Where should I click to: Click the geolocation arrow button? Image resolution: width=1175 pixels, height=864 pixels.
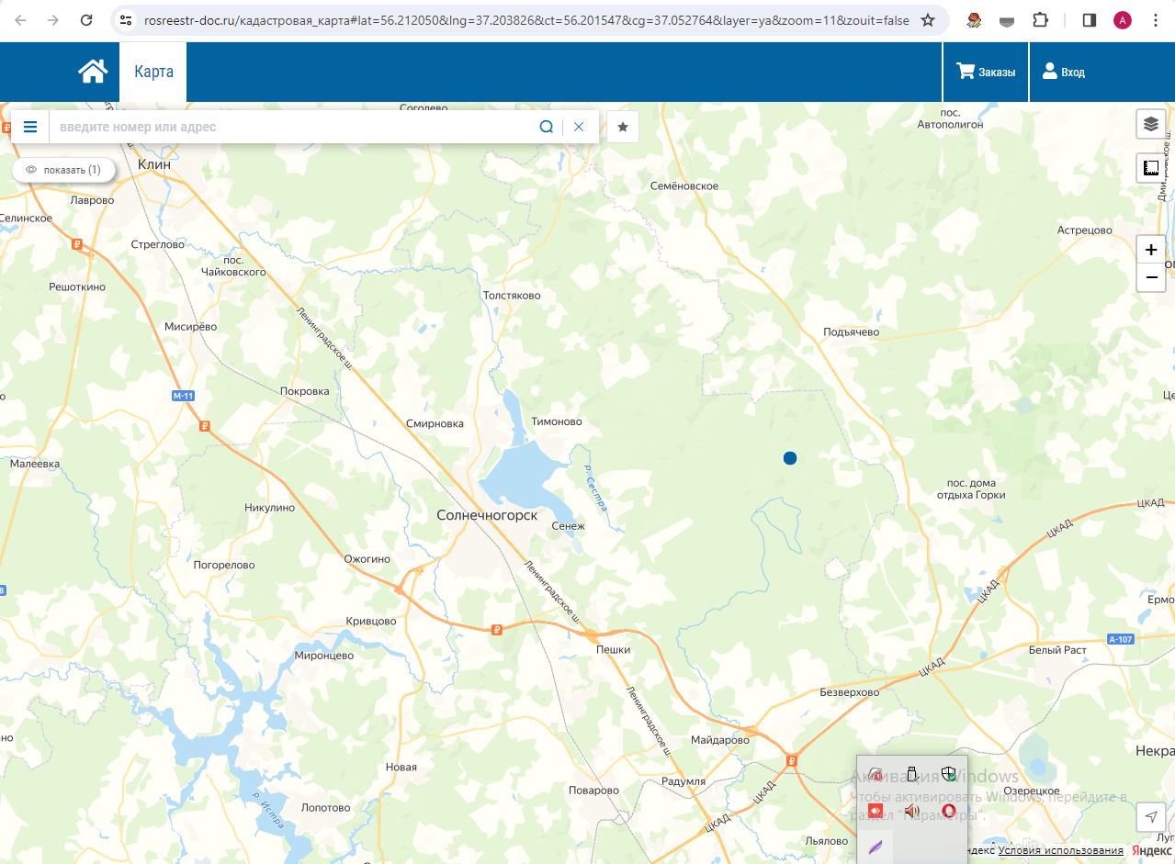click(x=1151, y=817)
